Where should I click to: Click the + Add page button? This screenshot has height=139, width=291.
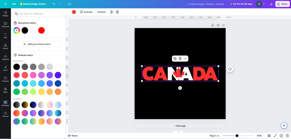point(180,126)
